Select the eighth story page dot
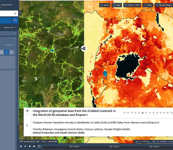173x150 pixels. tap(150, 113)
